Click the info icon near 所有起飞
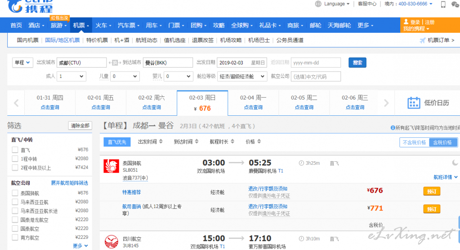The image size is (460, 250). coord(393,128)
